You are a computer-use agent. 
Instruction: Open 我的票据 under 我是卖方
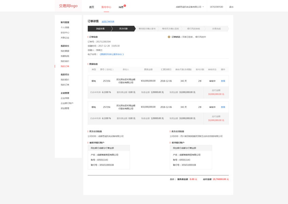(65, 51)
